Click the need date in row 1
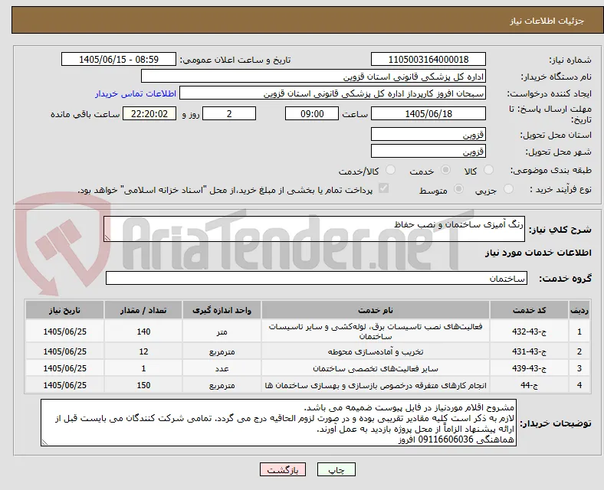 click(64, 332)
